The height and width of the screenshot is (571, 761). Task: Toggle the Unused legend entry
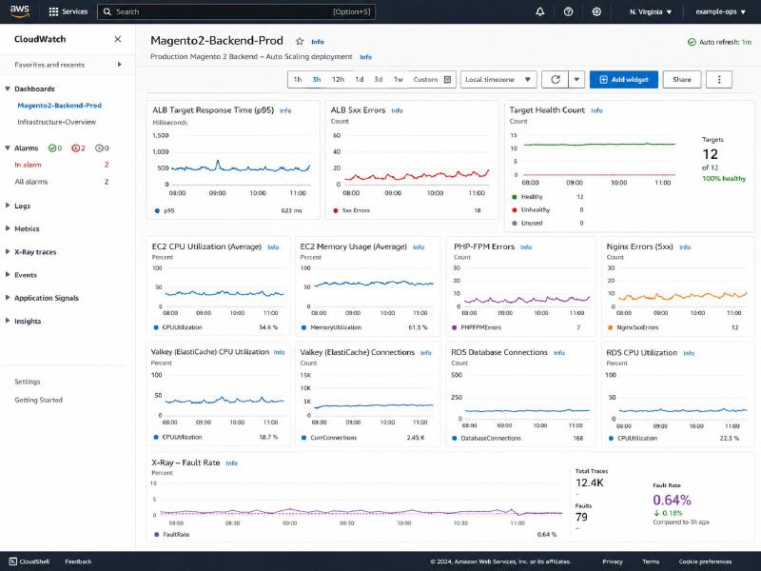click(527, 223)
